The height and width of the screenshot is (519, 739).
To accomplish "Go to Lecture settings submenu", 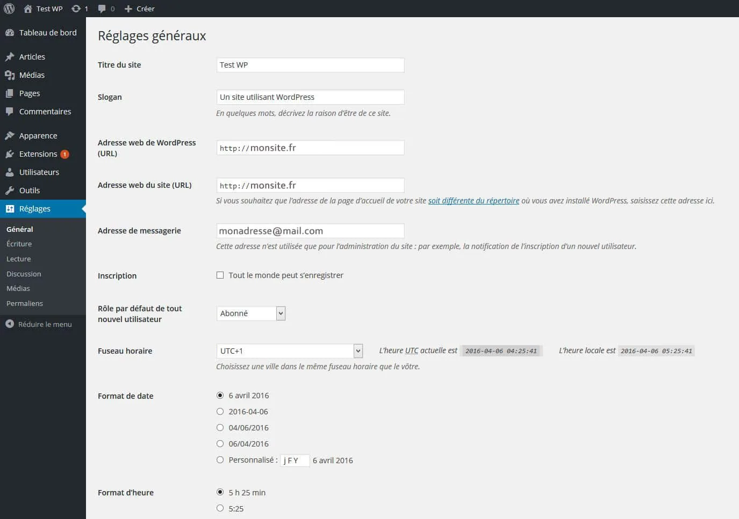I will (x=19, y=259).
